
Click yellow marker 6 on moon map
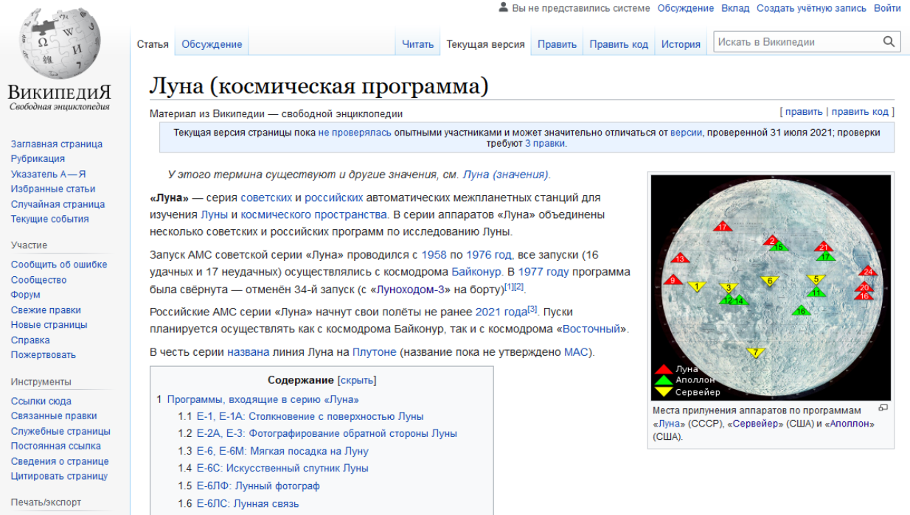point(771,281)
